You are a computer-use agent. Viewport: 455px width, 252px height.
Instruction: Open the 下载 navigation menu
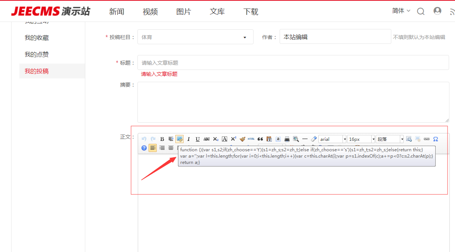pos(251,12)
